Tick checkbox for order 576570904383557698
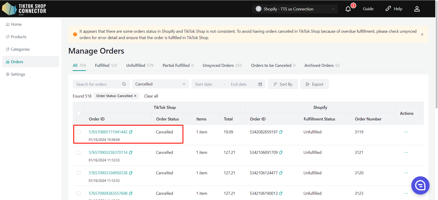 tap(79, 194)
